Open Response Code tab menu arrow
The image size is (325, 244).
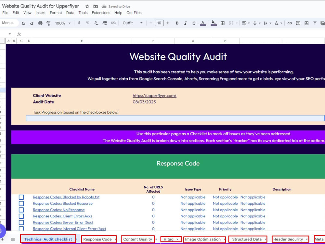point(115,239)
